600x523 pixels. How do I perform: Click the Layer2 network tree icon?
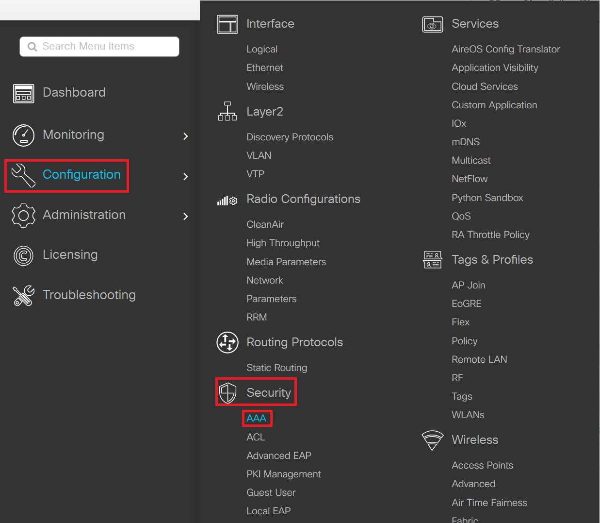pos(227,112)
